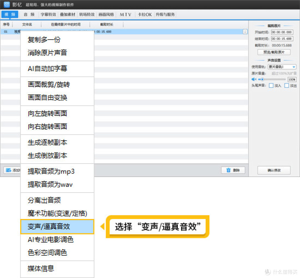300x278 pixels.
Task: Switch to the MTV tab
Action: [126, 14]
